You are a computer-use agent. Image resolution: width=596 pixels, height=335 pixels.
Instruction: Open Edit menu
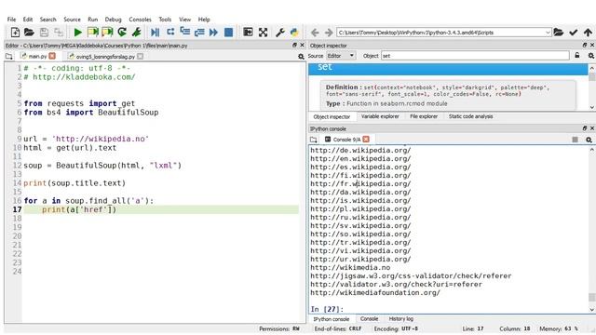28,20
